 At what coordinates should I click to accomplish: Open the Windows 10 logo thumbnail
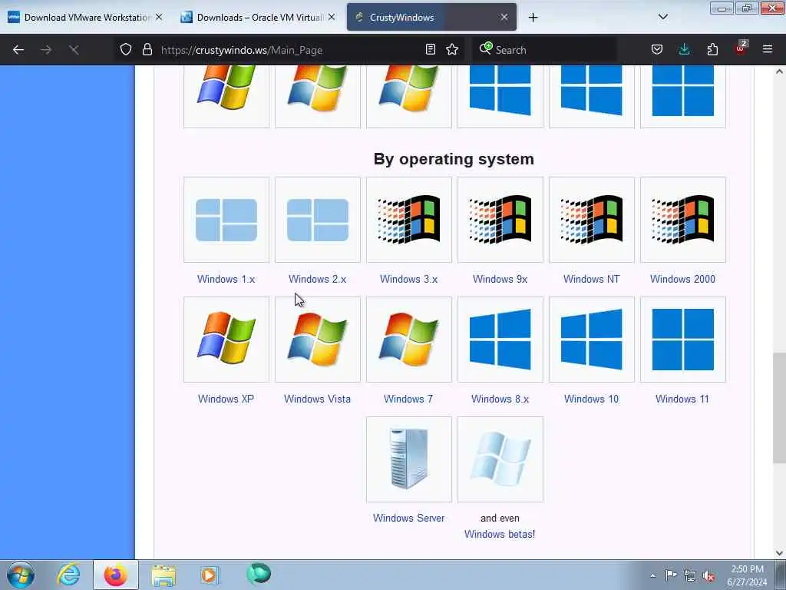592,340
